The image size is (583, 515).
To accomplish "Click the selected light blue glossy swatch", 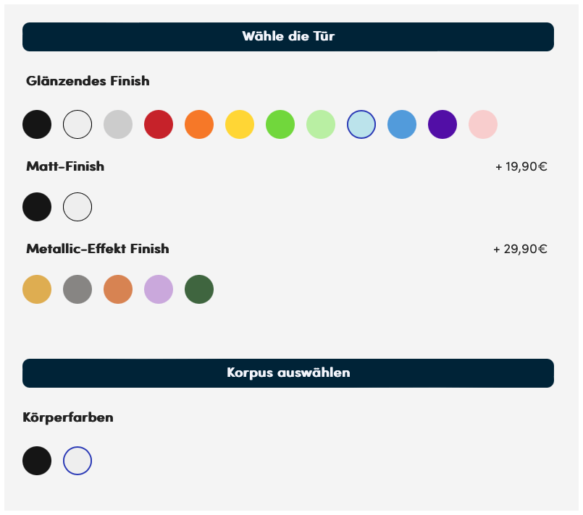I will pyautogui.click(x=361, y=124).
